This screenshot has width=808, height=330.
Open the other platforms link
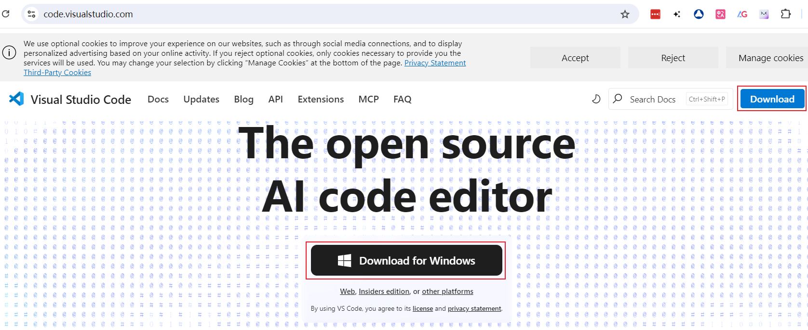tap(447, 292)
